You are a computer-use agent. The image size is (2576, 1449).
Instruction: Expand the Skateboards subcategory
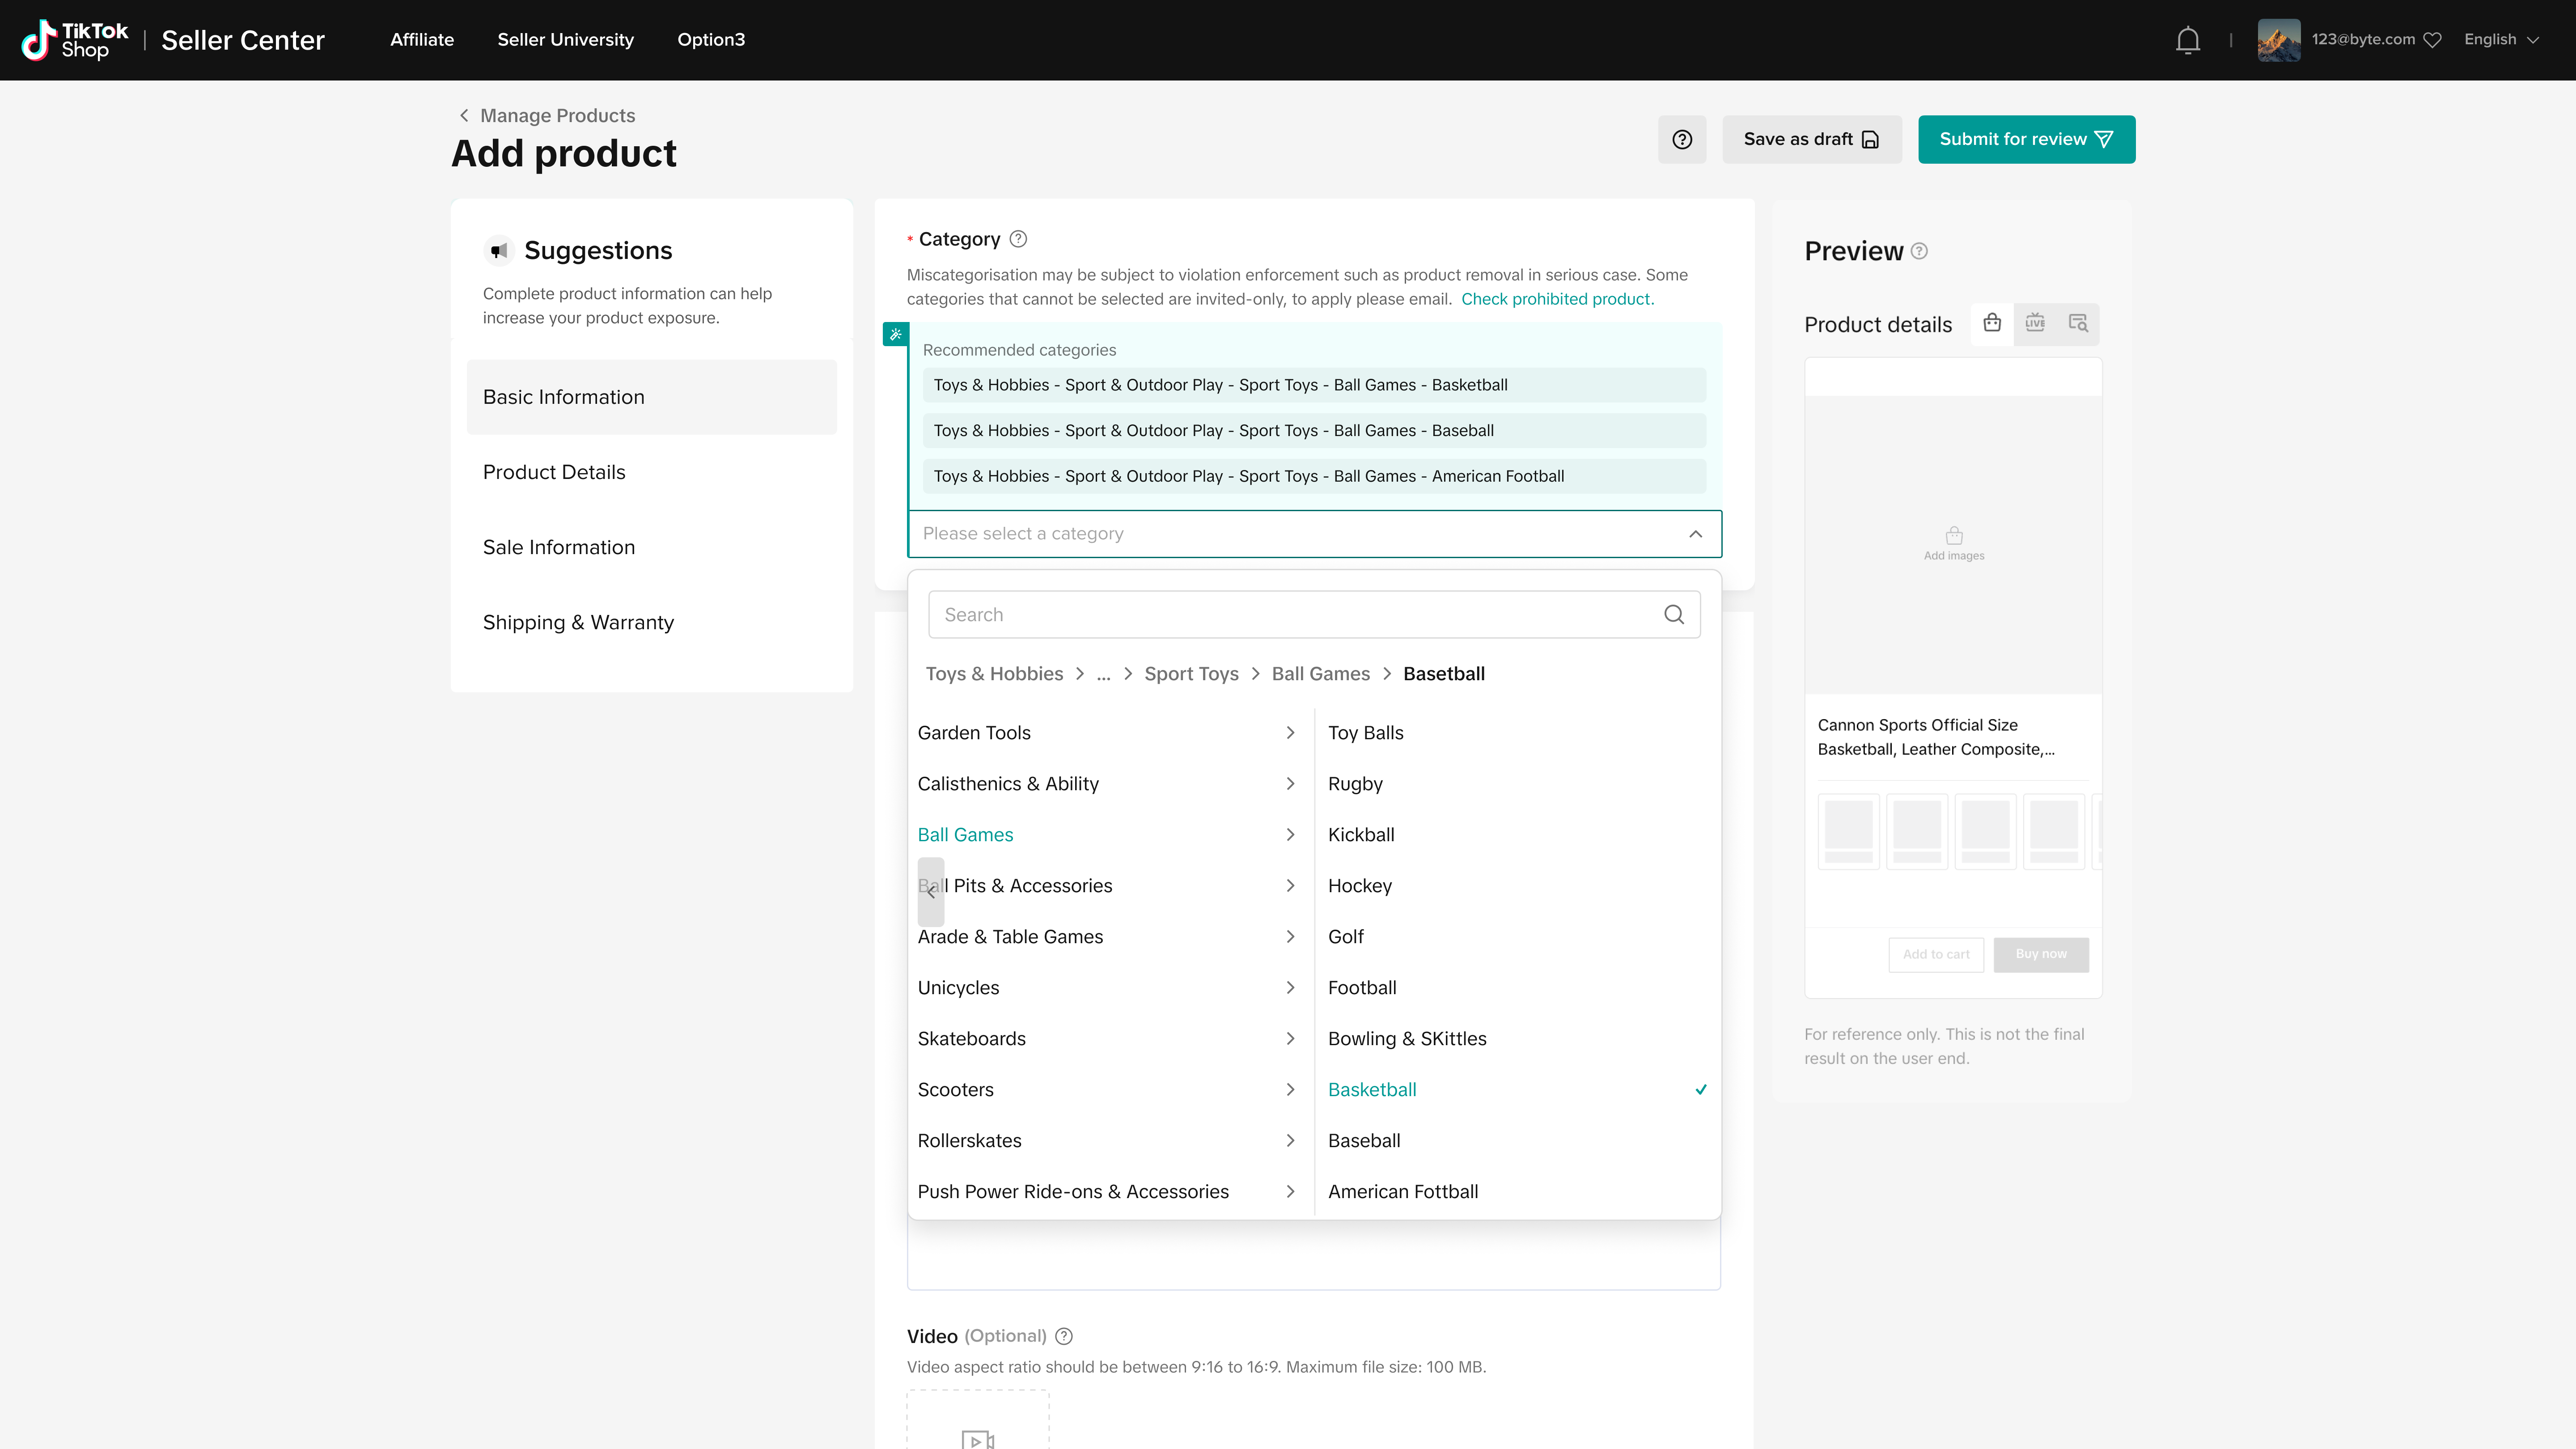click(x=1290, y=1038)
